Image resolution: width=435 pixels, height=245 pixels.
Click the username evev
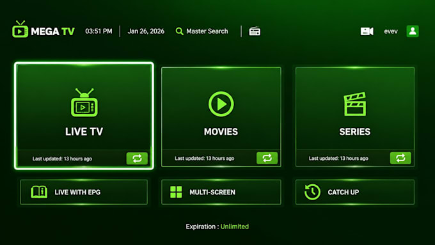391,31
